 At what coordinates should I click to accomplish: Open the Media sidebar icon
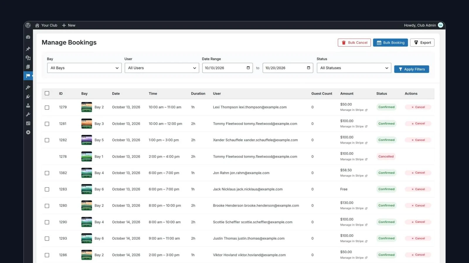28,58
